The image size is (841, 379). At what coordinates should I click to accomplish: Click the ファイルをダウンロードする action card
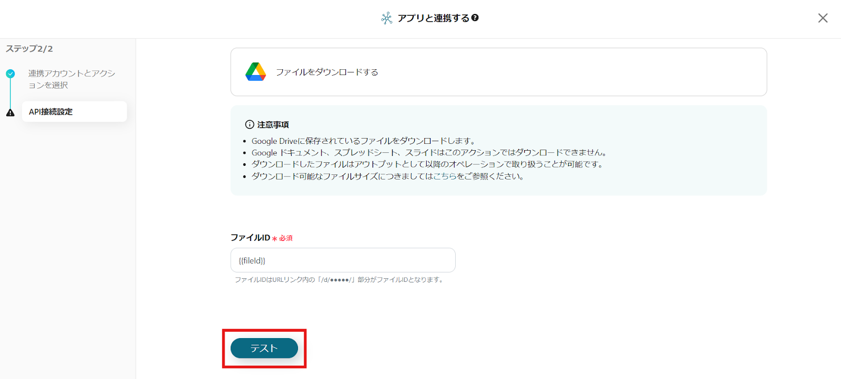(498, 72)
